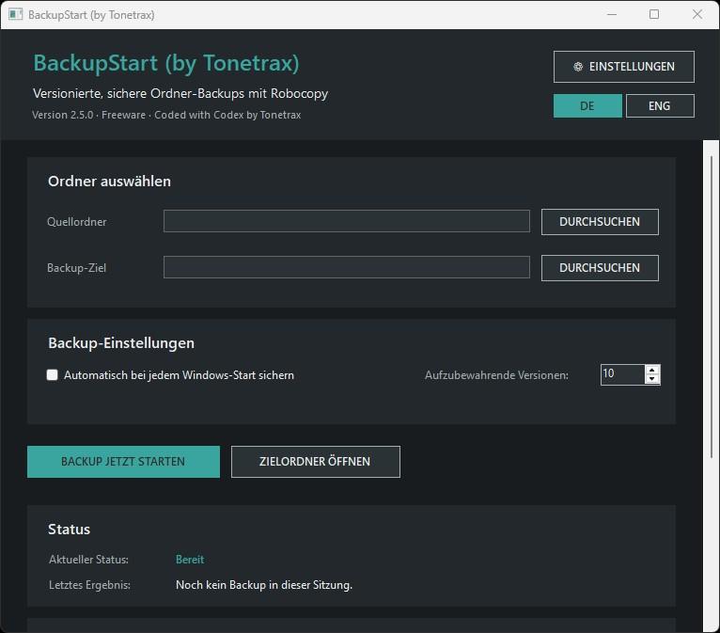Viewport: 720px width, 633px height.
Task: Click the 'Bereit' status text
Action: (190, 560)
